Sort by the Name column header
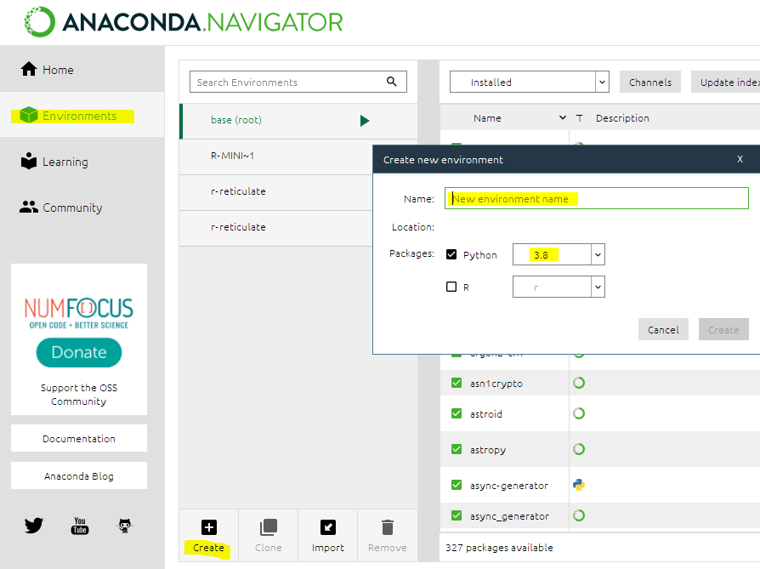The width and height of the screenshot is (760, 569). (x=487, y=118)
